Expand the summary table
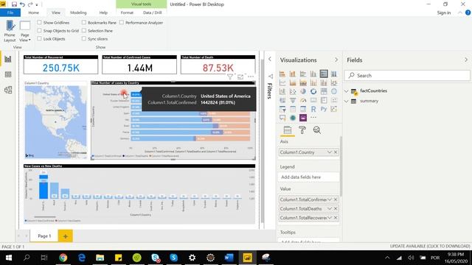The image size is (472, 265). click(347, 101)
